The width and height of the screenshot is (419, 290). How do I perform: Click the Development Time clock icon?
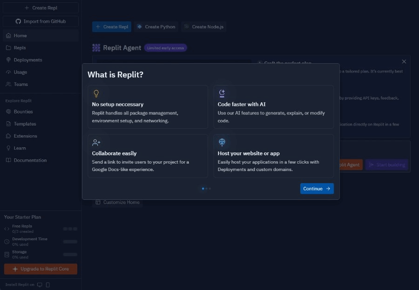tap(7, 242)
